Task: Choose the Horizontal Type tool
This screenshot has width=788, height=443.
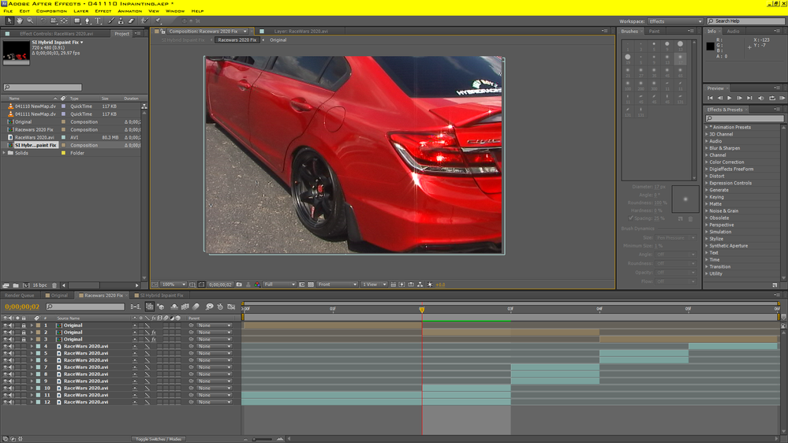Action: click(x=99, y=21)
